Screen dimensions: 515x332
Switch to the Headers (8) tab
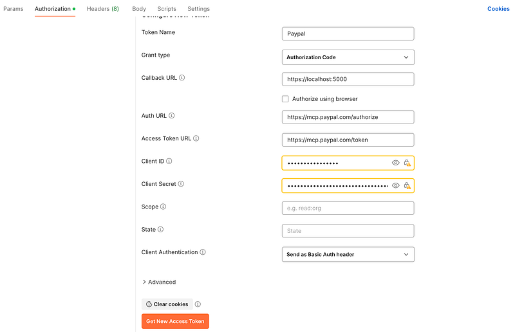(x=103, y=9)
